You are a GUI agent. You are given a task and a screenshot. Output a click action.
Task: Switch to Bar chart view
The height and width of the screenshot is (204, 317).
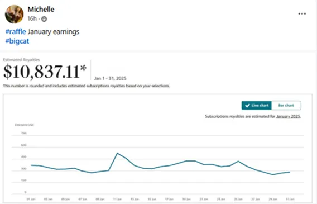tap(286, 105)
